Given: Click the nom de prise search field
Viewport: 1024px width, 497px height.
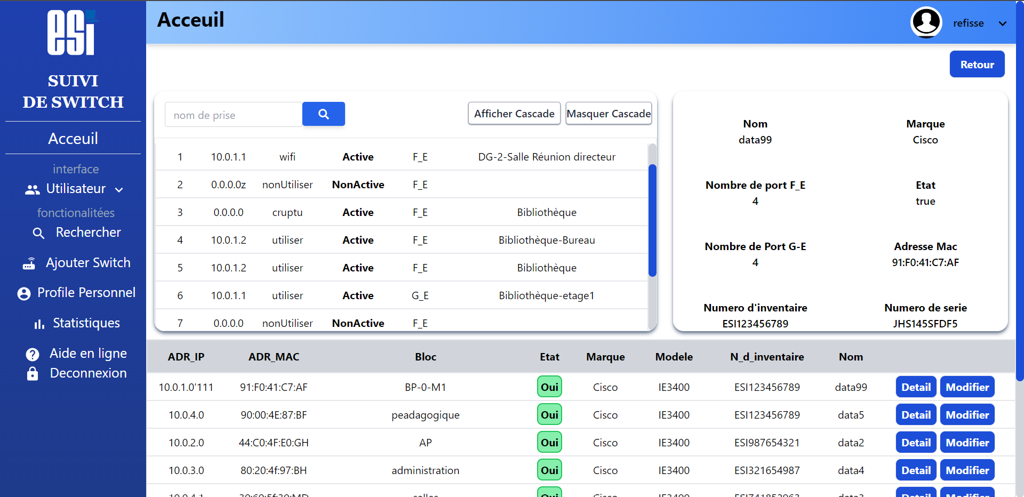Looking at the screenshot, I should 233,114.
